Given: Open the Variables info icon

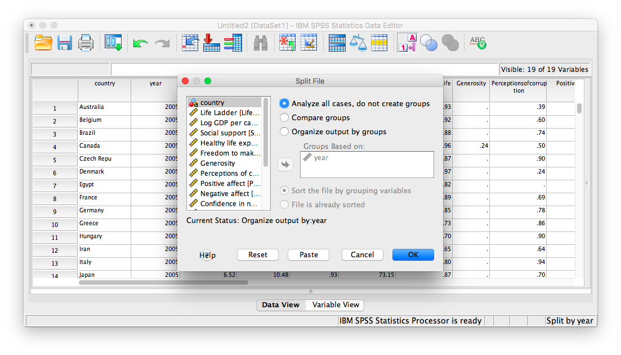Looking at the screenshot, I should [x=233, y=43].
